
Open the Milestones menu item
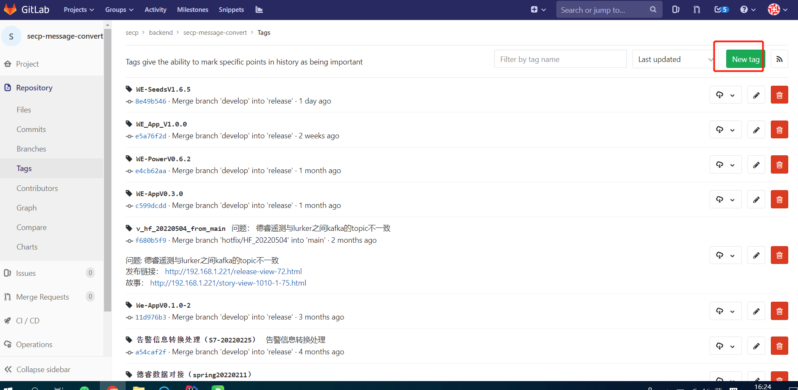193,9
